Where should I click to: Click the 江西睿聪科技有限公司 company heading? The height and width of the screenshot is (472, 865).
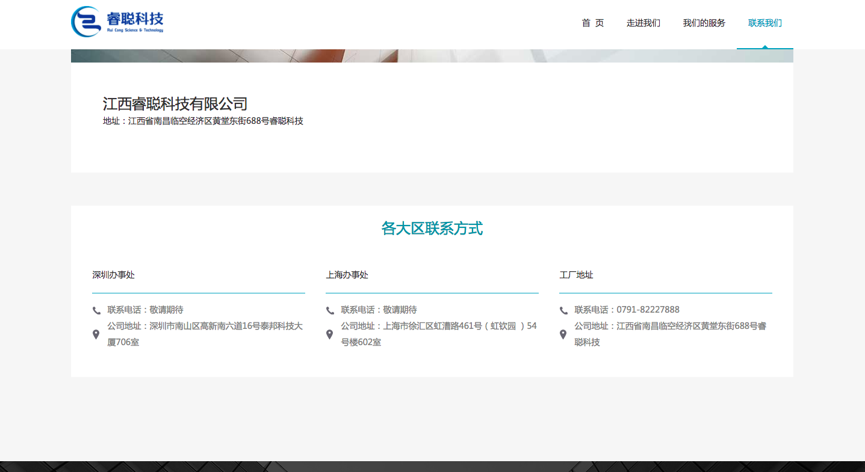coord(175,103)
